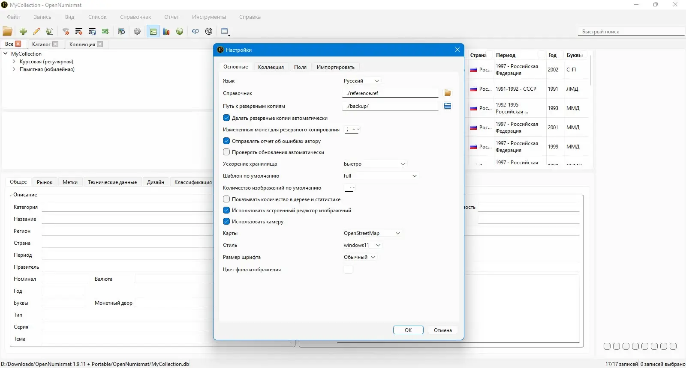The image size is (686, 368).
Task: Open the Размер шрифта font size dropdown
Action: pos(360,257)
